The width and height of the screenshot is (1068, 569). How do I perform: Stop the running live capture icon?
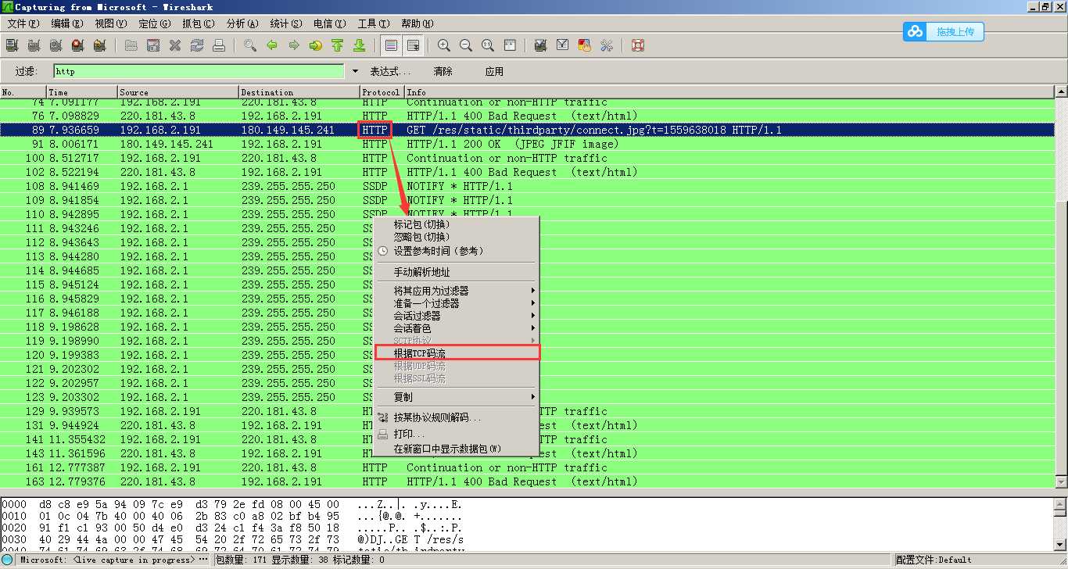(x=77, y=45)
